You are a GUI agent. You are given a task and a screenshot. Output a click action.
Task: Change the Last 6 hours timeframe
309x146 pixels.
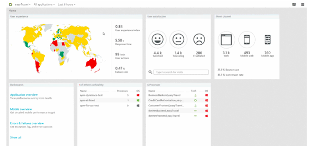67,4
